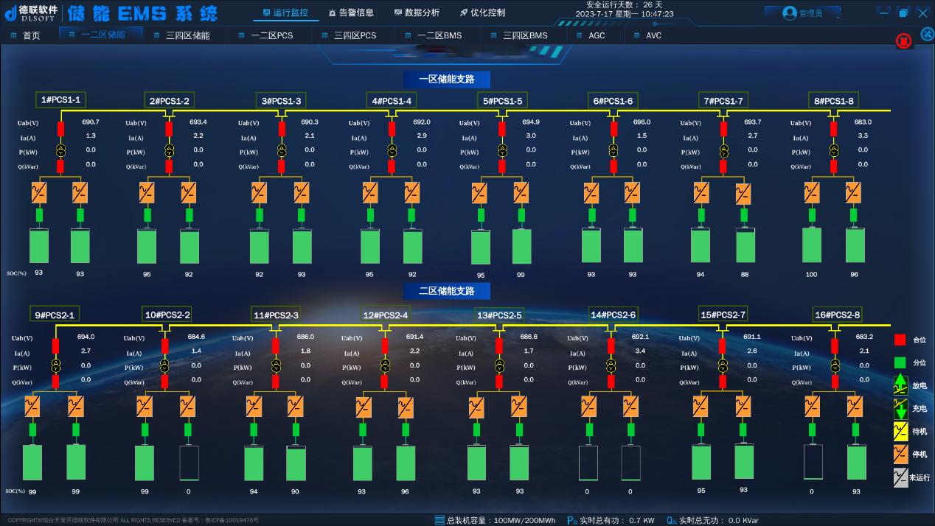
Task: Toggle upper red breaker under 3#PCS1-3
Action: [x=282, y=129]
